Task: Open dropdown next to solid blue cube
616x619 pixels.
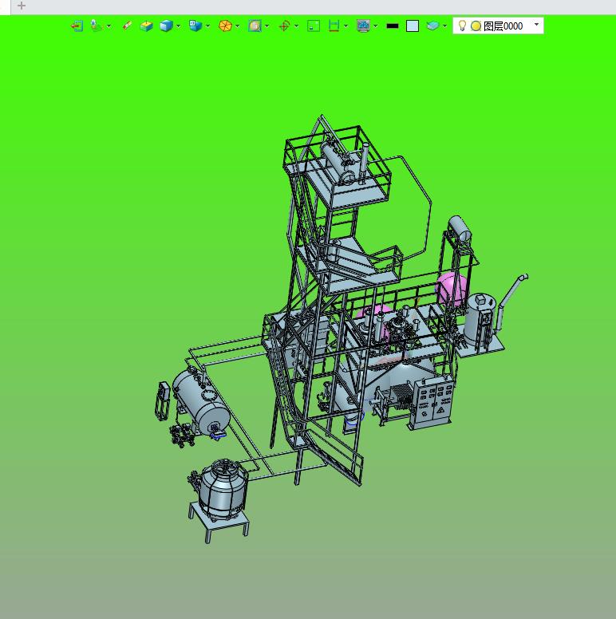Action: [x=179, y=26]
